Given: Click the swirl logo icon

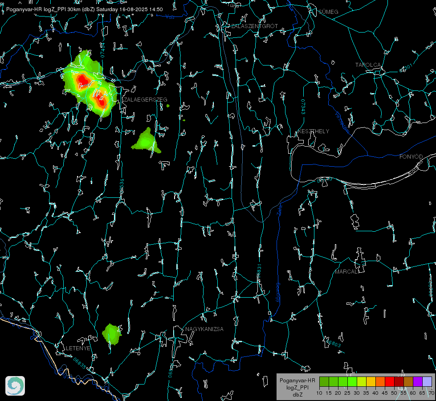Looking at the screenshot, I should tap(15, 386).
